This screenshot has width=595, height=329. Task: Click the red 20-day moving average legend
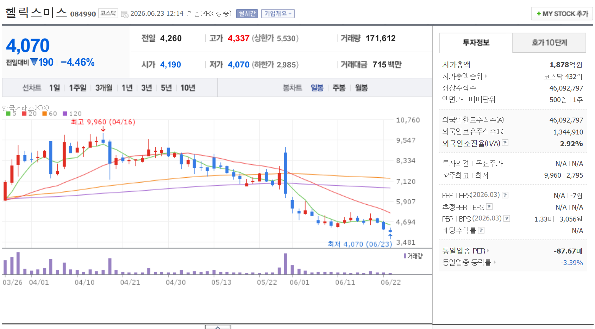tap(29, 113)
